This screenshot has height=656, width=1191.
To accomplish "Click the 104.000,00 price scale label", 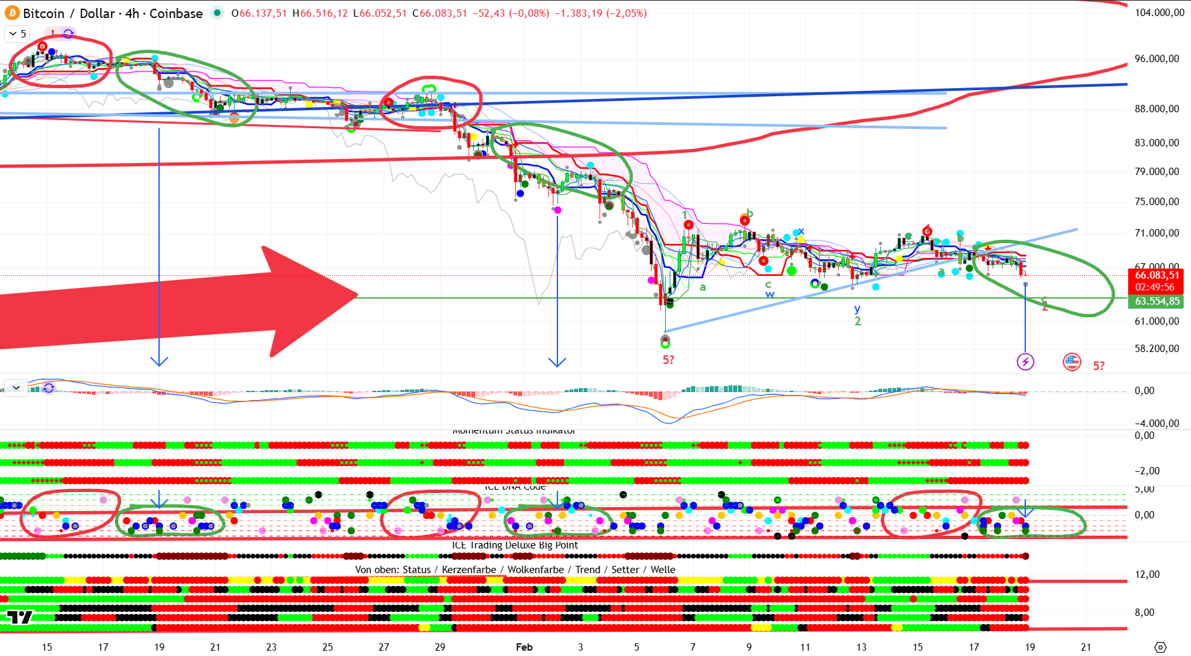I will (1159, 13).
